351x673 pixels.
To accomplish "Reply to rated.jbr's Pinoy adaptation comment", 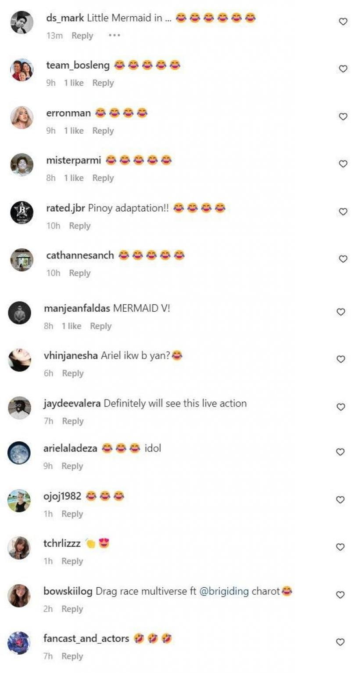I will click(x=79, y=226).
